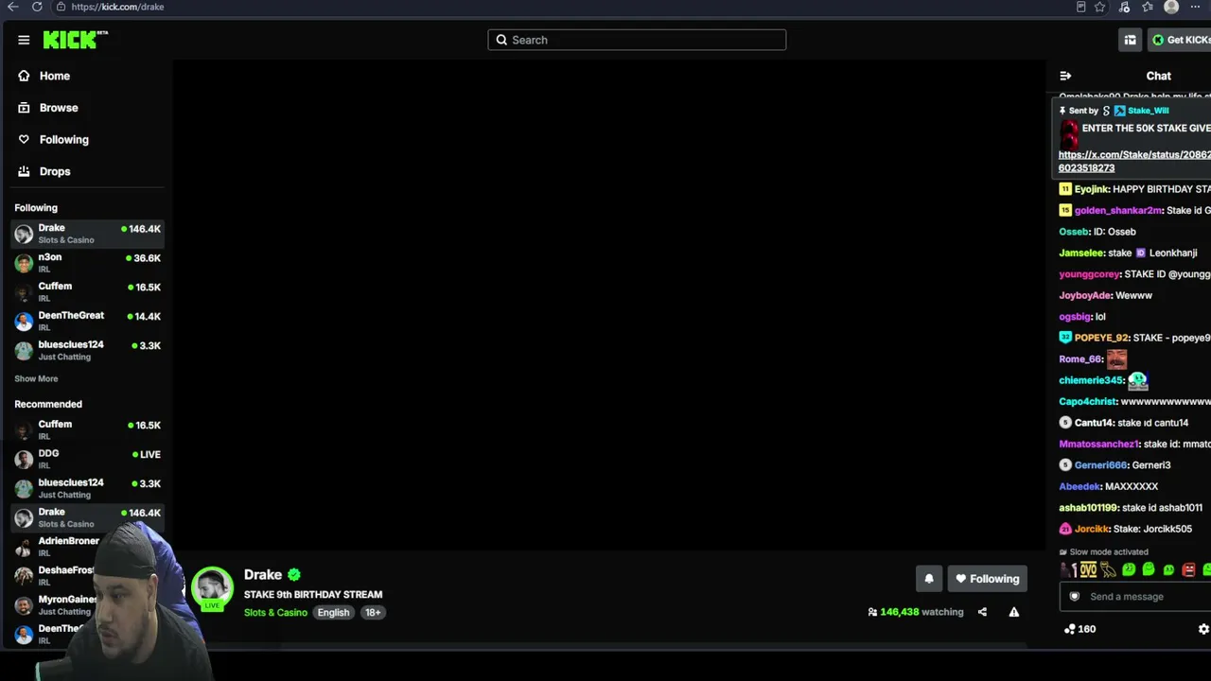Click the verified badge next to Drake
The image size is (1211, 681).
[294, 574]
